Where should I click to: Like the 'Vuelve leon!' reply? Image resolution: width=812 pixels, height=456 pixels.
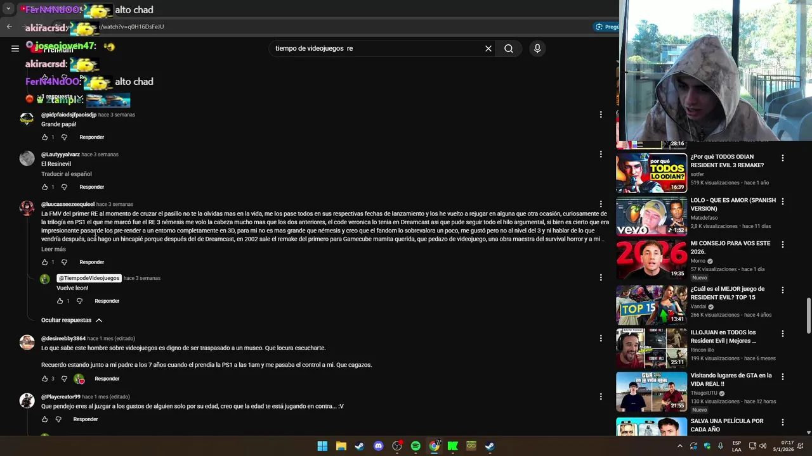(x=60, y=301)
